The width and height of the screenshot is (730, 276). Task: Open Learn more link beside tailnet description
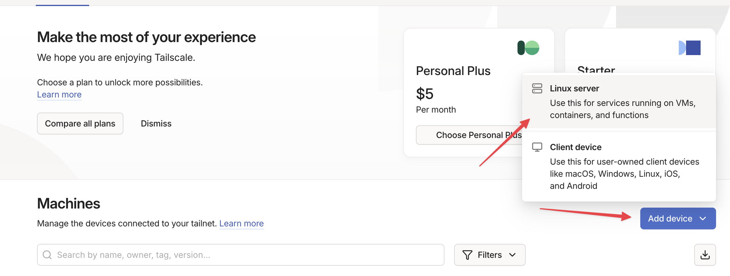[x=241, y=223]
